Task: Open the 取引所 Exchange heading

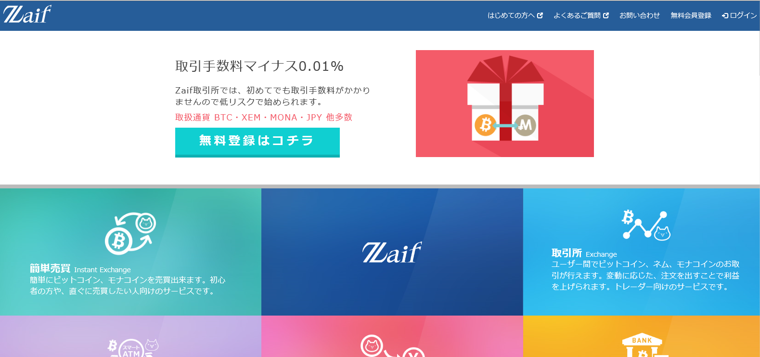Action: point(584,253)
